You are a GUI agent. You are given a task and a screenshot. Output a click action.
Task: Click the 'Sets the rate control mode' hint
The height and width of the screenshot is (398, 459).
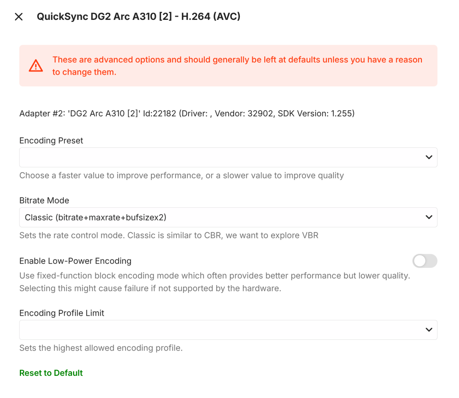coord(169,235)
